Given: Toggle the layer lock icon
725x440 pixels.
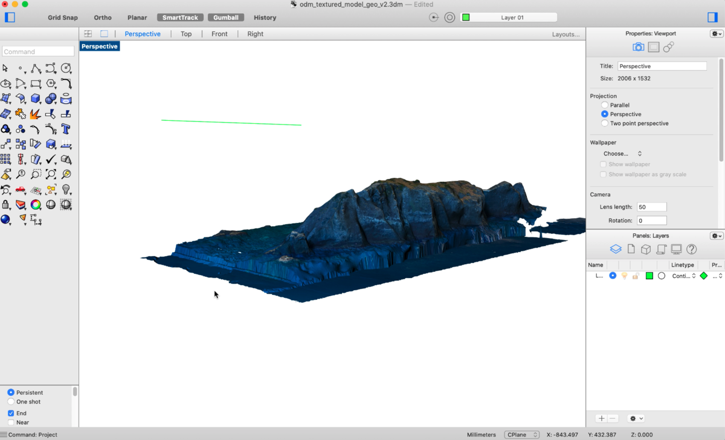Looking at the screenshot, I should (636, 276).
